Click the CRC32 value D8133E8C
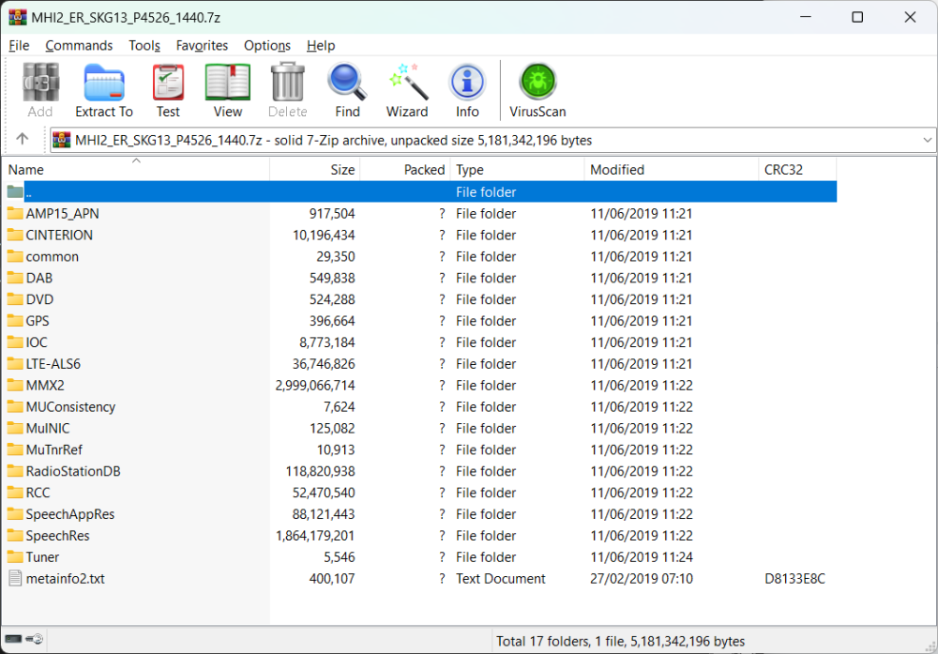Viewport: 938px width, 654px height. pyautogui.click(x=795, y=579)
